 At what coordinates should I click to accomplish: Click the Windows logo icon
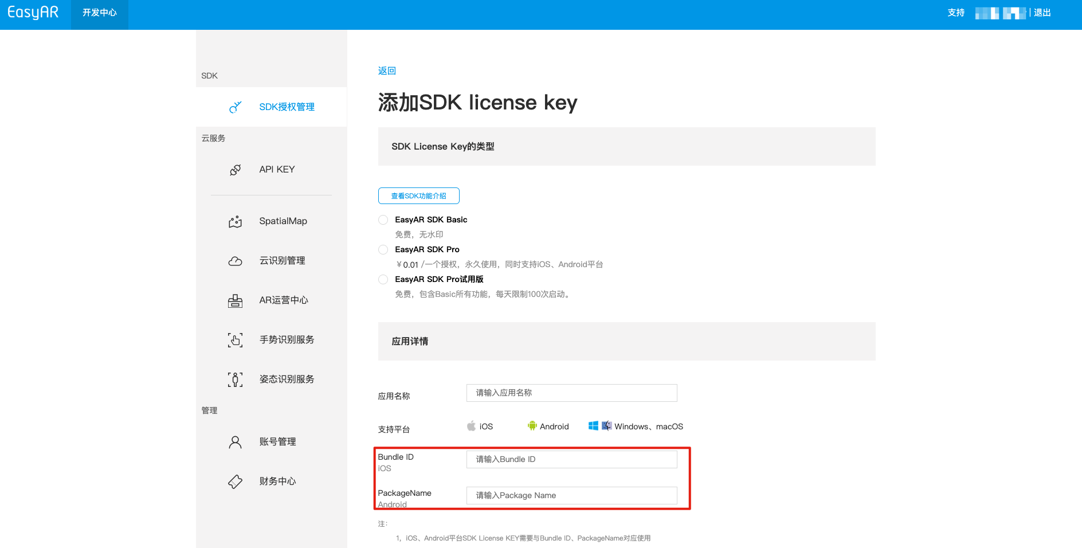[594, 426]
